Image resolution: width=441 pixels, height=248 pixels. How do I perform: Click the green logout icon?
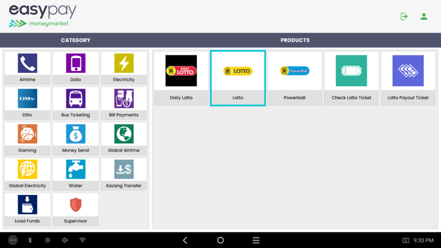tap(404, 16)
